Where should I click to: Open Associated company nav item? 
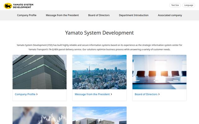[170, 15]
